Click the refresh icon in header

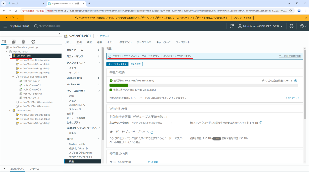pos(232,26)
